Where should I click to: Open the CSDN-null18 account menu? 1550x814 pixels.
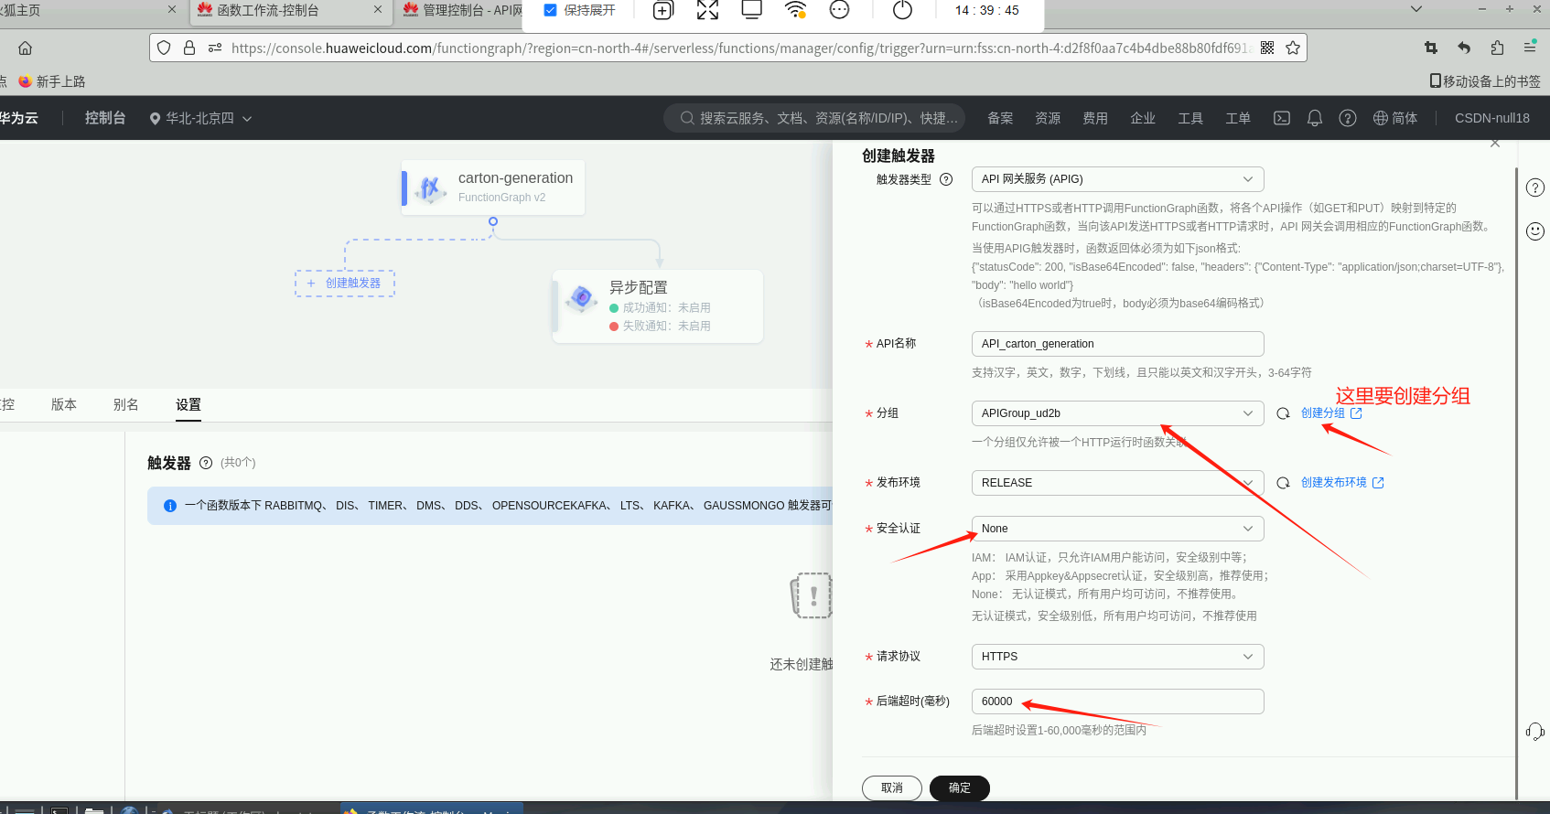(1492, 118)
